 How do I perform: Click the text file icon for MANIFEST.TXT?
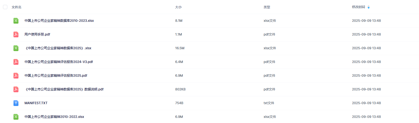coord(16,103)
